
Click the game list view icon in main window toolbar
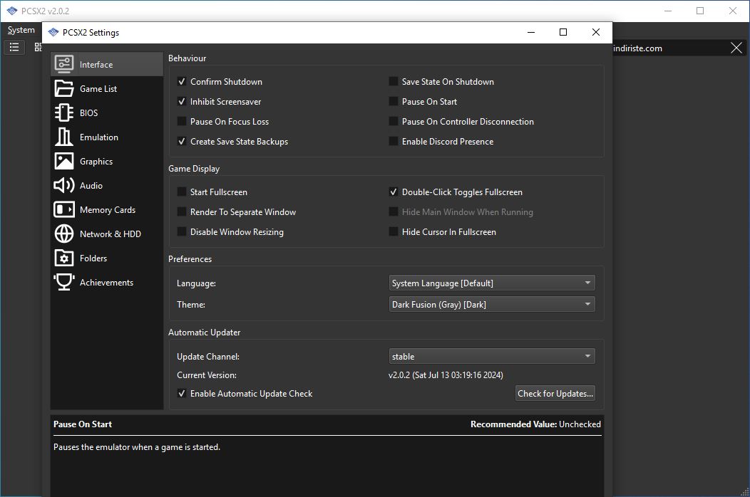[14, 47]
